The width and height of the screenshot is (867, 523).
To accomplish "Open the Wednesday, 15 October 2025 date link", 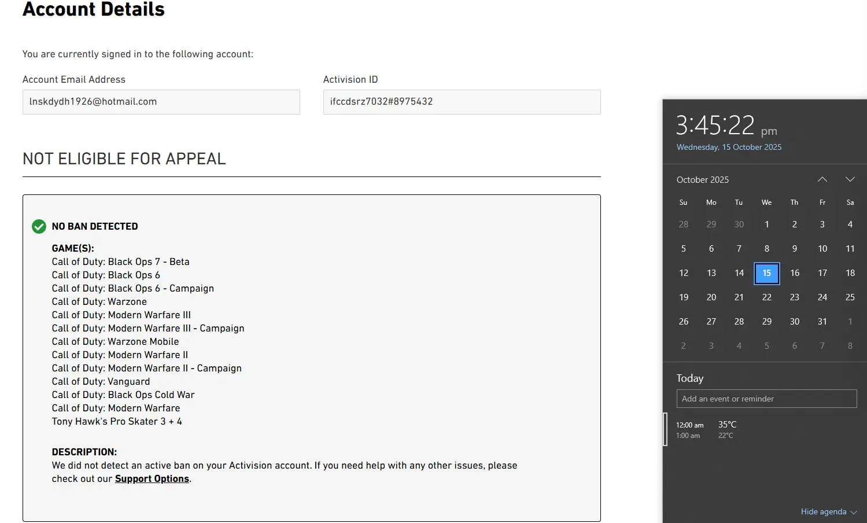I will coord(729,147).
